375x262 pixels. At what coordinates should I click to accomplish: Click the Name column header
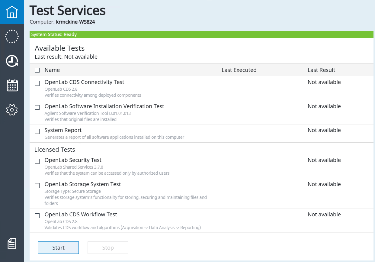tap(52, 70)
